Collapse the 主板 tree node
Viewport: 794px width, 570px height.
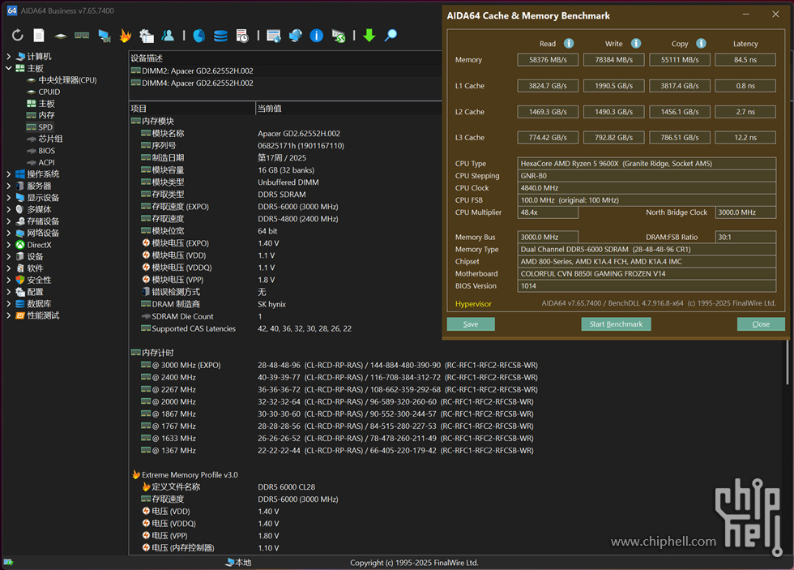9,68
